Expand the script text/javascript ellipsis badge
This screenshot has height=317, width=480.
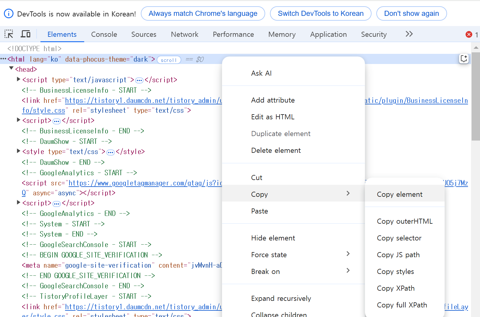139,80
